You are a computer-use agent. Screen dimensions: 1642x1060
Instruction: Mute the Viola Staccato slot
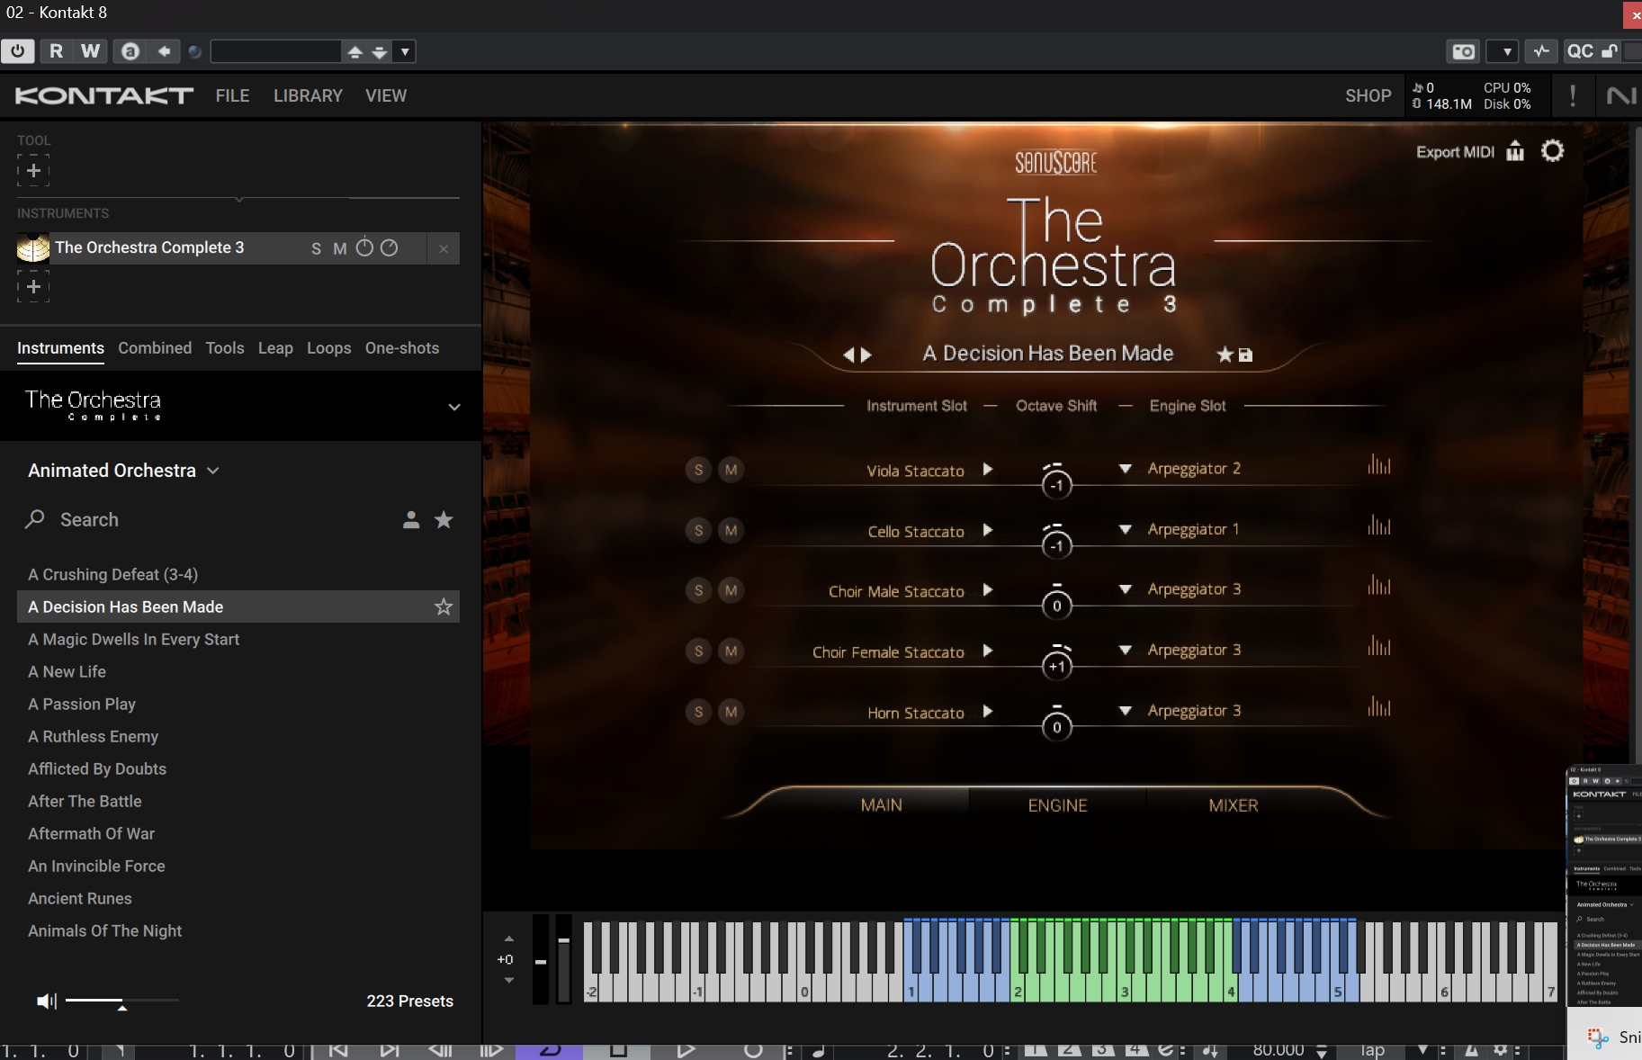click(731, 470)
